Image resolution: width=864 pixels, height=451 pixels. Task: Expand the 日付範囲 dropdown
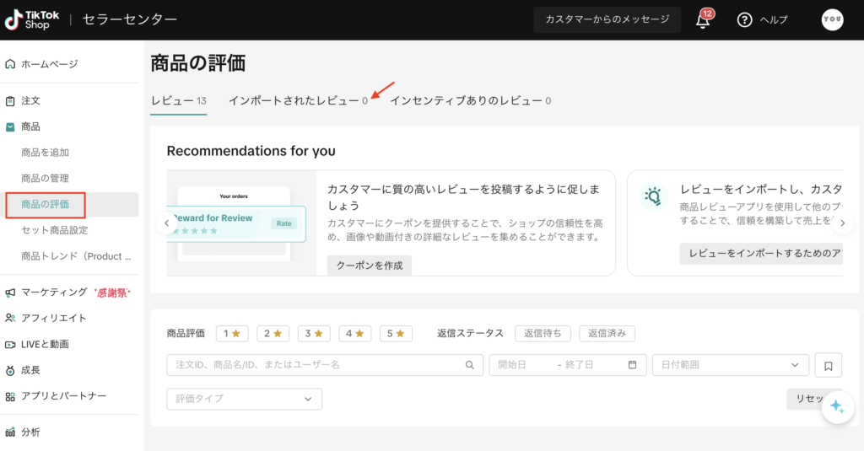pos(731,365)
